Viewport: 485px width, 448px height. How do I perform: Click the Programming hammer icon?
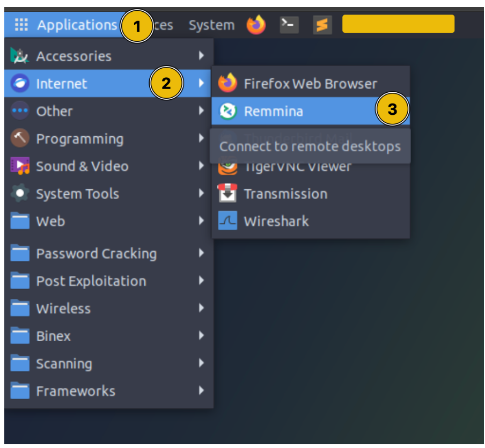tap(20, 138)
